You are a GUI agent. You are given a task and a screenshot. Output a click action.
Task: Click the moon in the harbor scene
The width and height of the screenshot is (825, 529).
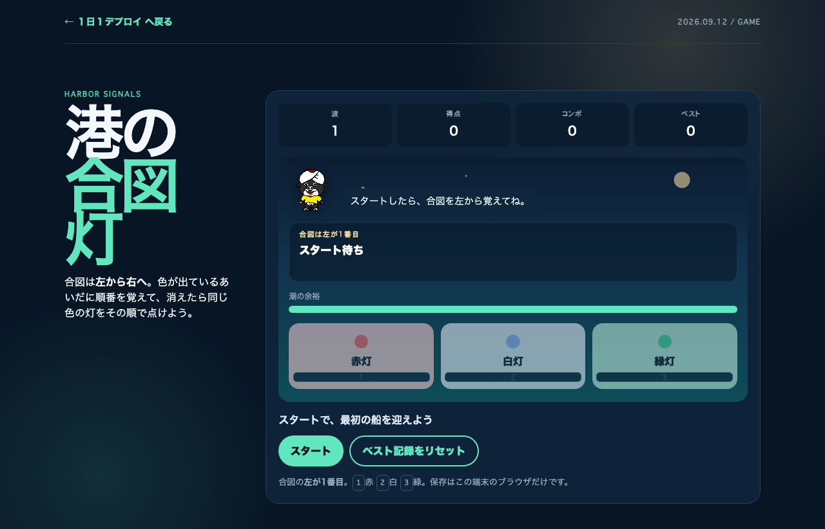pyautogui.click(x=682, y=180)
